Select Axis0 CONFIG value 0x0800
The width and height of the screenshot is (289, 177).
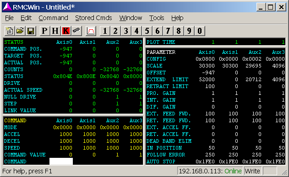click(x=205, y=59)
